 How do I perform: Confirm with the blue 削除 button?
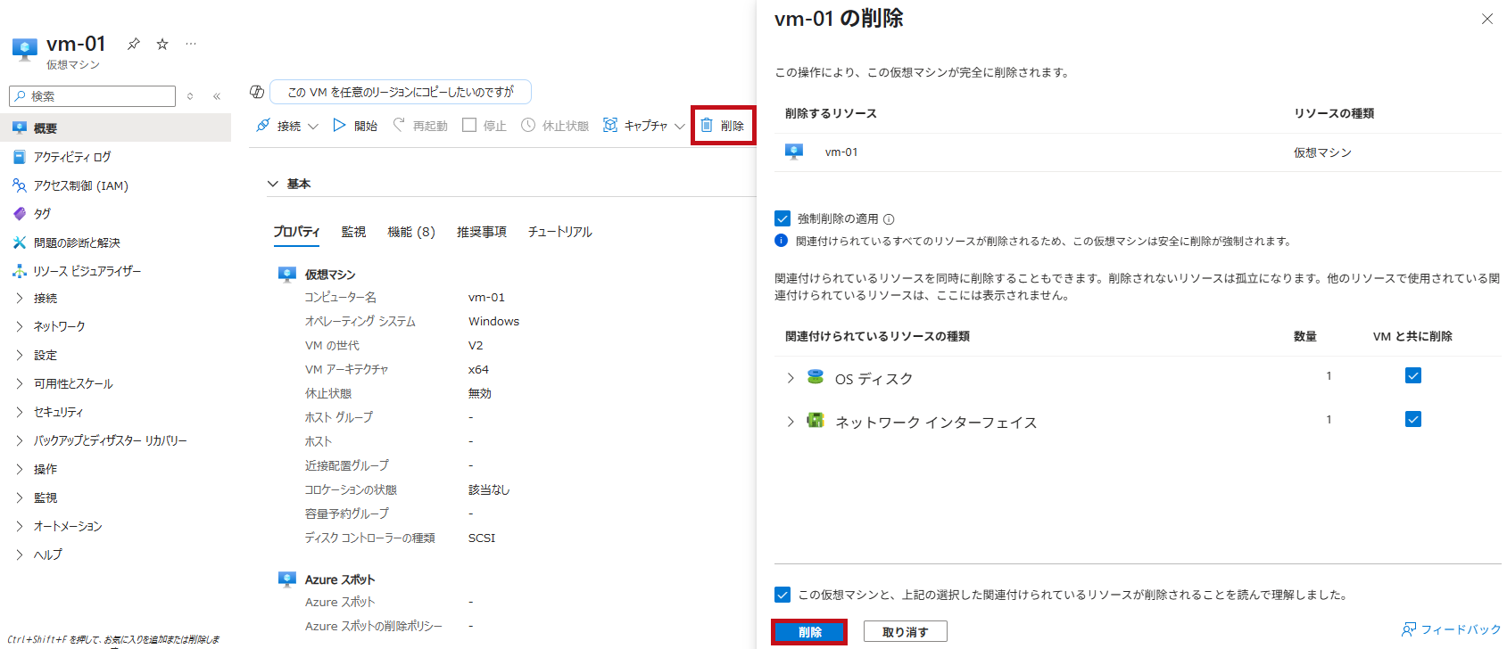809,632
